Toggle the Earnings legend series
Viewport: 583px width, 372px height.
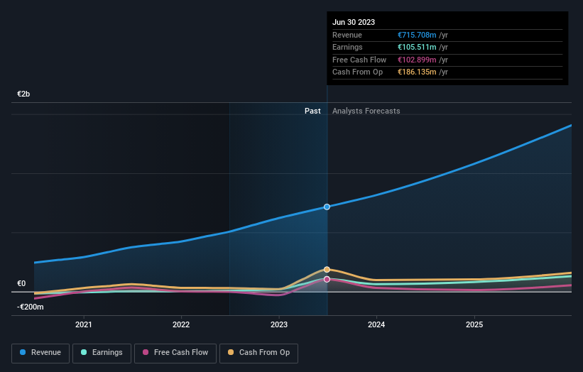click(102, 353)
